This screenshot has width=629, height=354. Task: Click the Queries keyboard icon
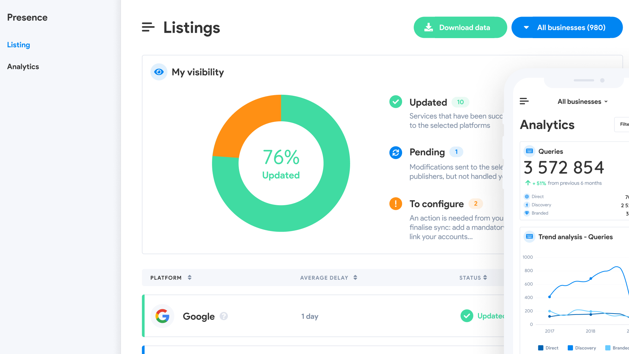coord(529,151)
